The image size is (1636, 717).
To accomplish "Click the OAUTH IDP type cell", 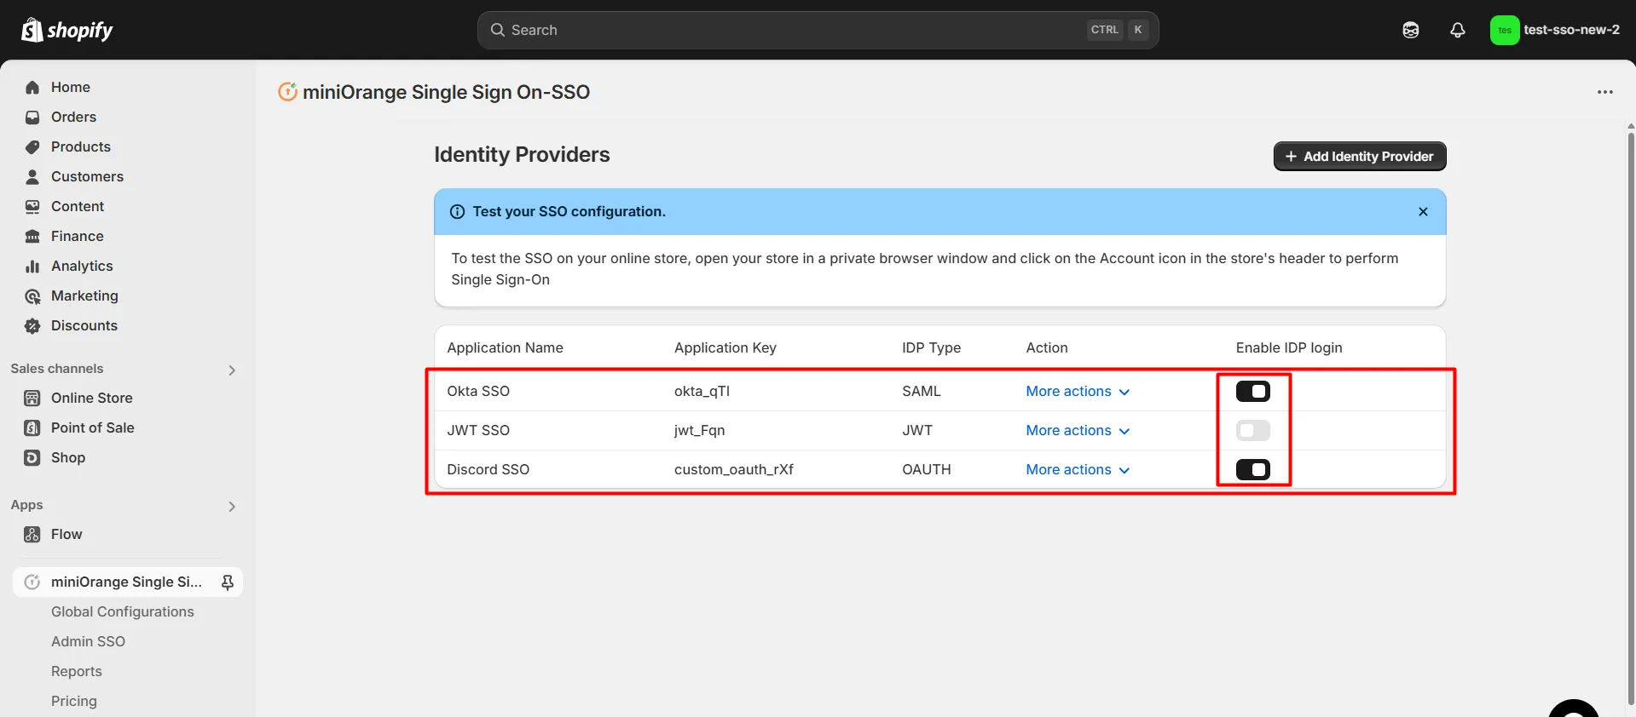I will (927, 470).
